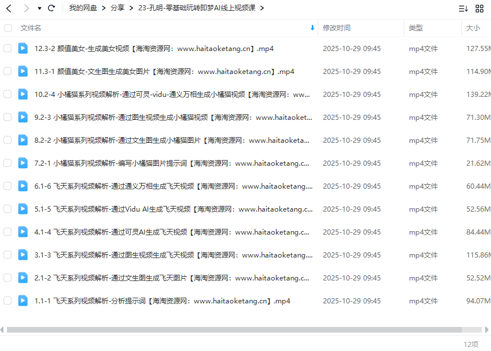Screen dimensions: 491x351
Task: Open 10.2-4 小橘猫 video file
Action: pyautogui.click(x=172, y=94)
